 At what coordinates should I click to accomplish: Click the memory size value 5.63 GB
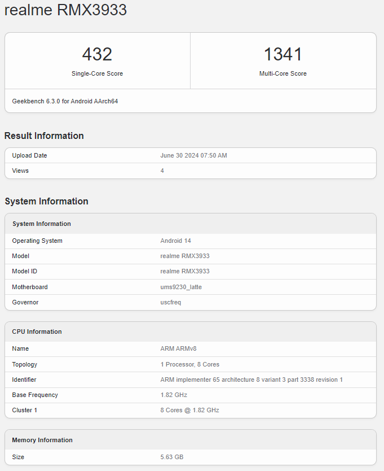click(171, 457)
